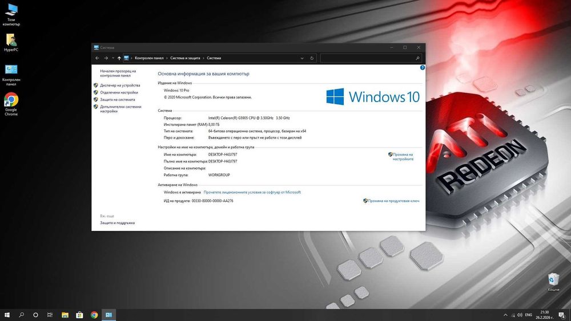The width and height of the screenshot is (571, 321).
Task: Open the Recycle Bin on the desktop
Action: 553,282
